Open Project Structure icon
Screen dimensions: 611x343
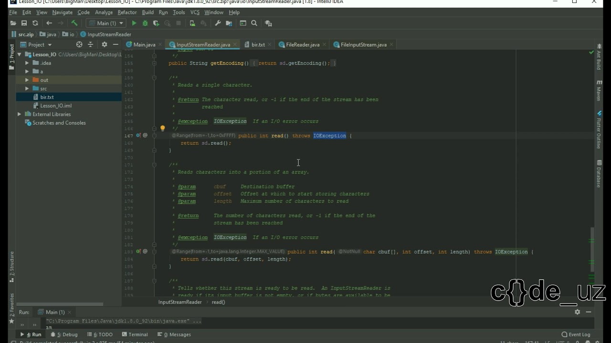click(229, 23)
